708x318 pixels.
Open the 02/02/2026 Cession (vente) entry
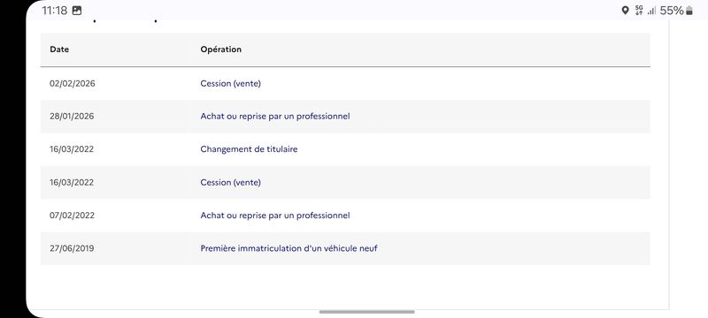(x=230, y=83)
